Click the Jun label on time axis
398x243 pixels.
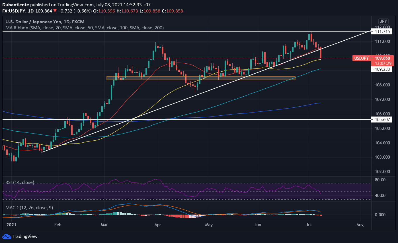[258, 225]
